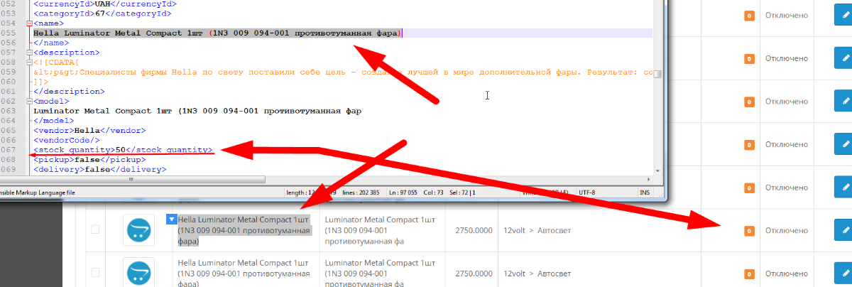
Task: Click the orange CDATA description text line 059
Action: click(344, 72)
